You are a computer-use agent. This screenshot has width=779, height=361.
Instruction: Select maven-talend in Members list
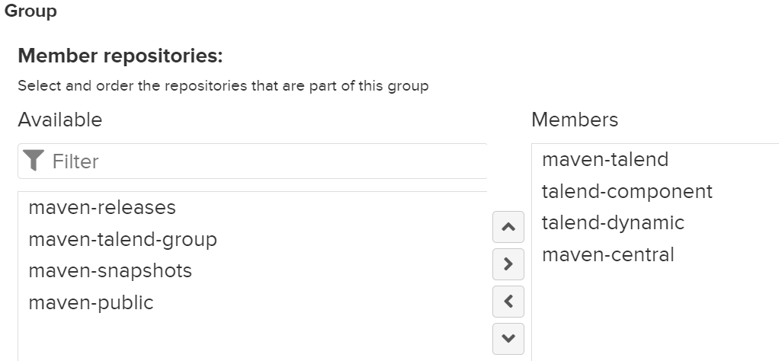[x=656, y=159]
